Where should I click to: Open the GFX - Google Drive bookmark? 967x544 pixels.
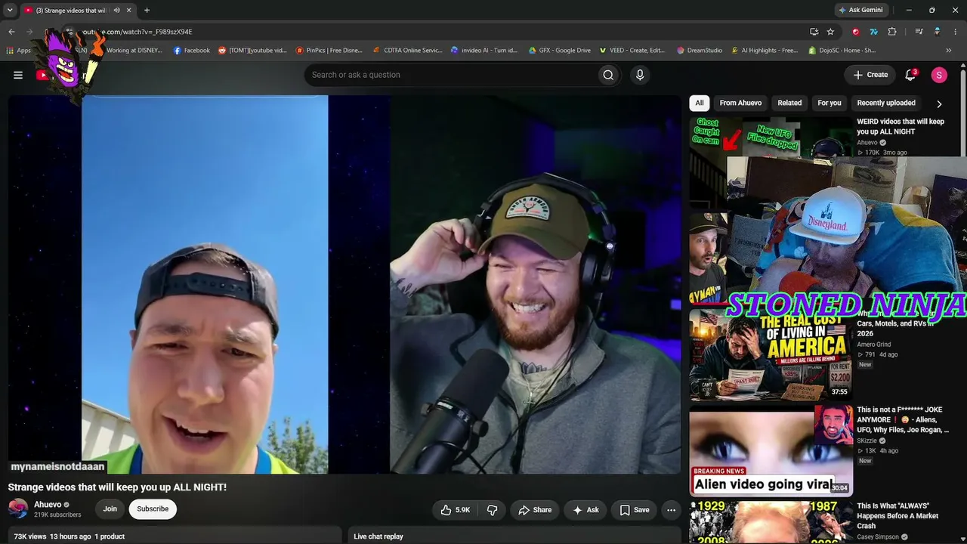point(559,51)
